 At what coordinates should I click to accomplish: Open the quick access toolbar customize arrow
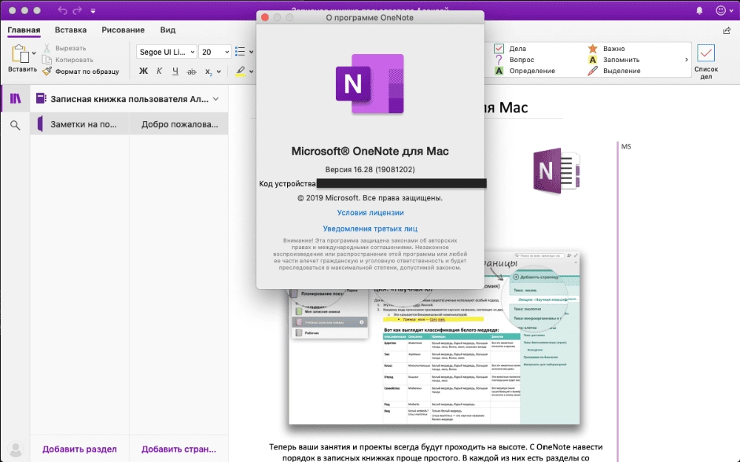tap(93, 10)
